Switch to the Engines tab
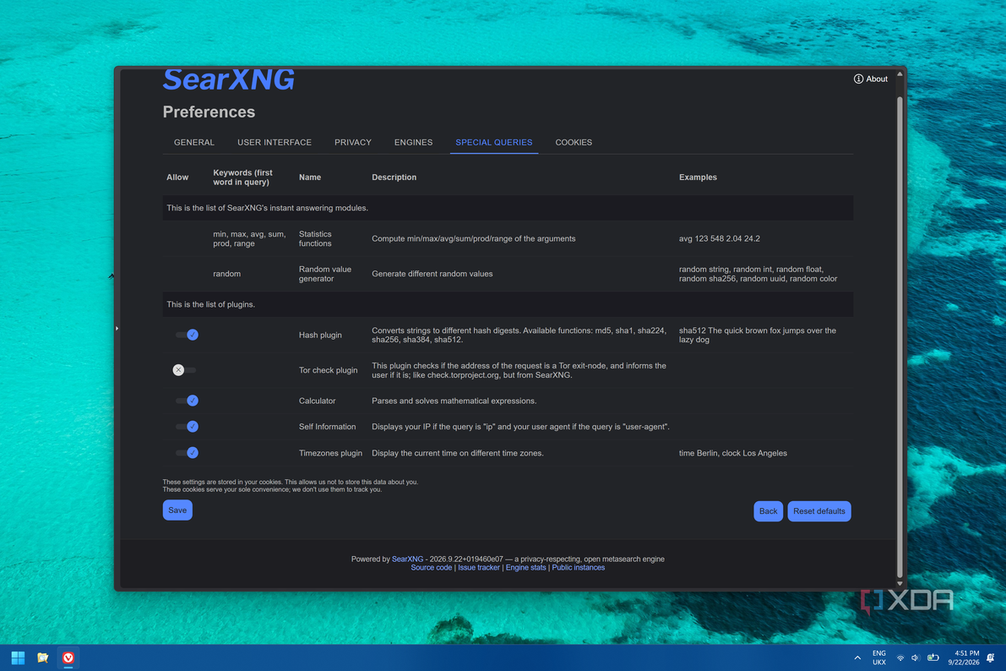Viewport: 1006px width, 671px height. [x=413, y=143]
